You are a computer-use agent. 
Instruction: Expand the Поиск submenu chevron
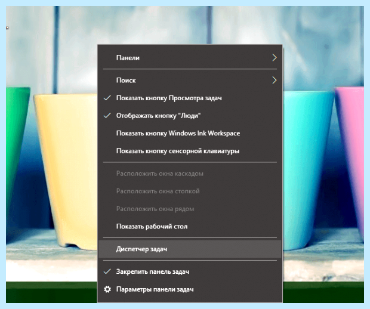click(274, 81)
